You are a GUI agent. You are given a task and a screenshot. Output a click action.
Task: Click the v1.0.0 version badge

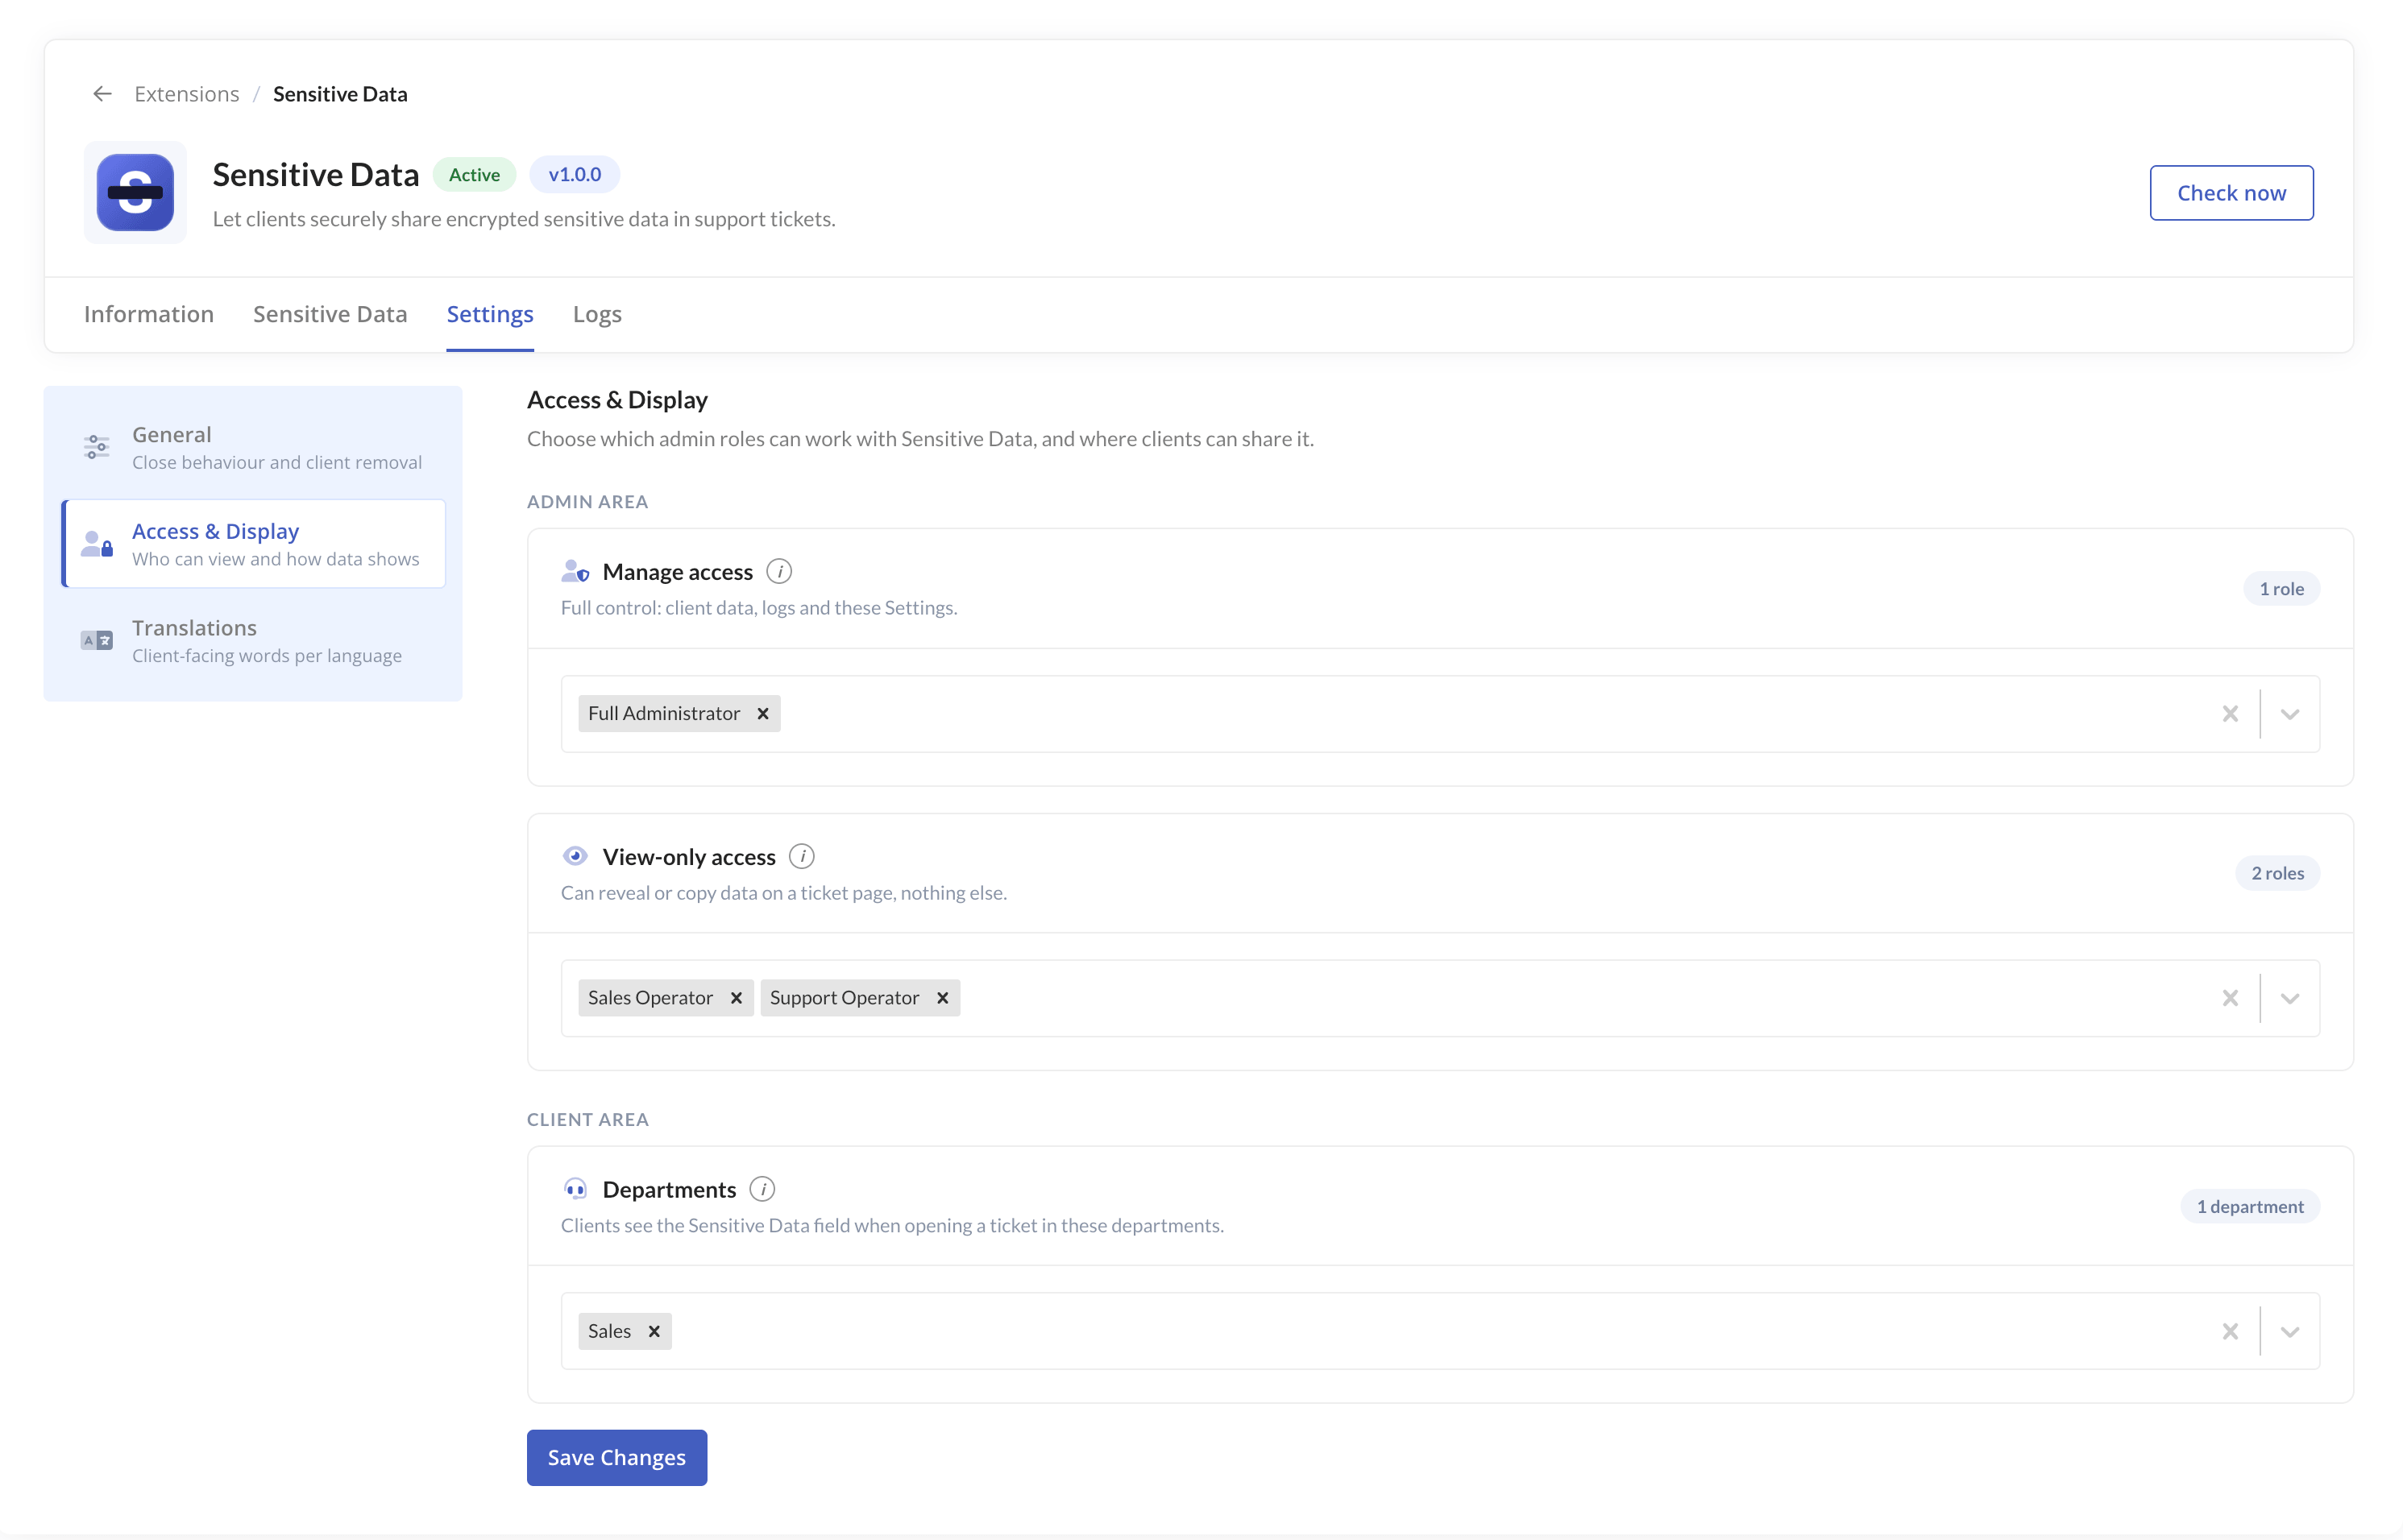(x=575, y=174)
